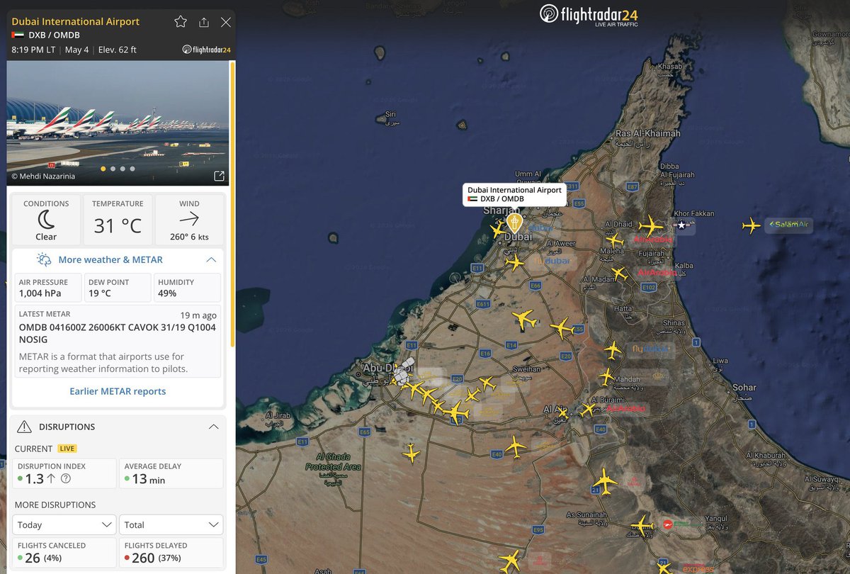The width and height of the screenshot is (850, 574).
Task: Click the Air Arabia label at Al Buraimi
Action: [625, 409]
